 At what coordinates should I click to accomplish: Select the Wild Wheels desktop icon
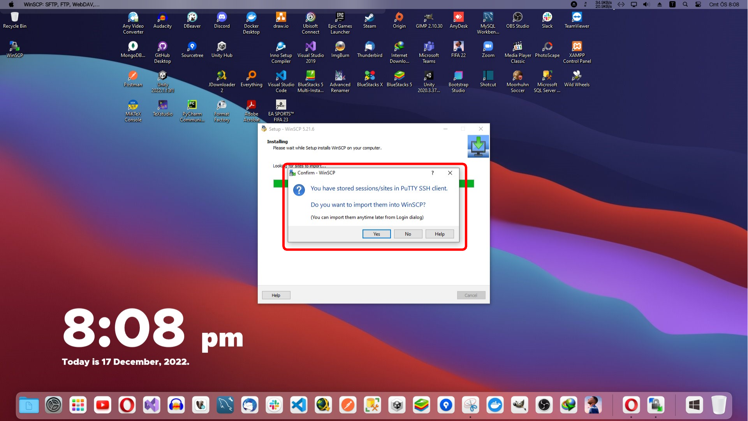pos(577,79)
